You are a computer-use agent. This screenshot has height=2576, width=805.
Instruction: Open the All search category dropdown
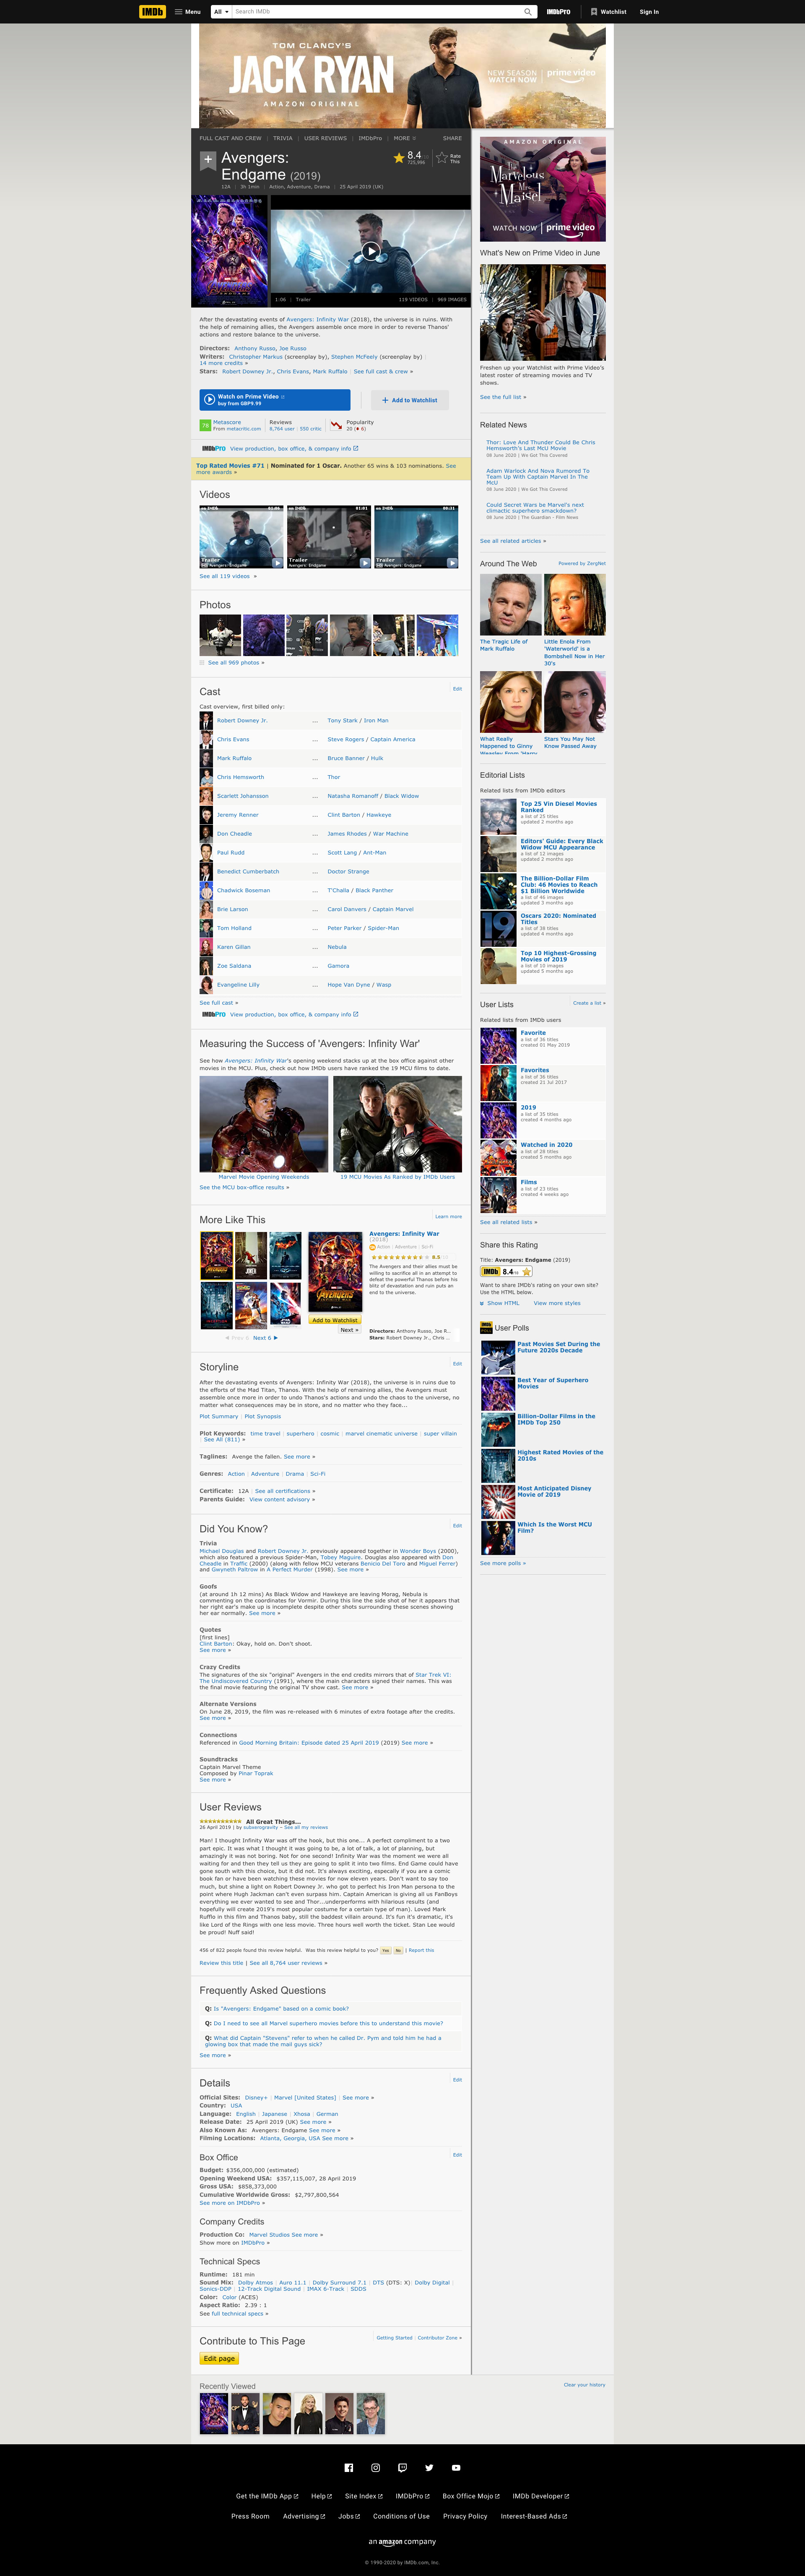click(x=221, y=12)
